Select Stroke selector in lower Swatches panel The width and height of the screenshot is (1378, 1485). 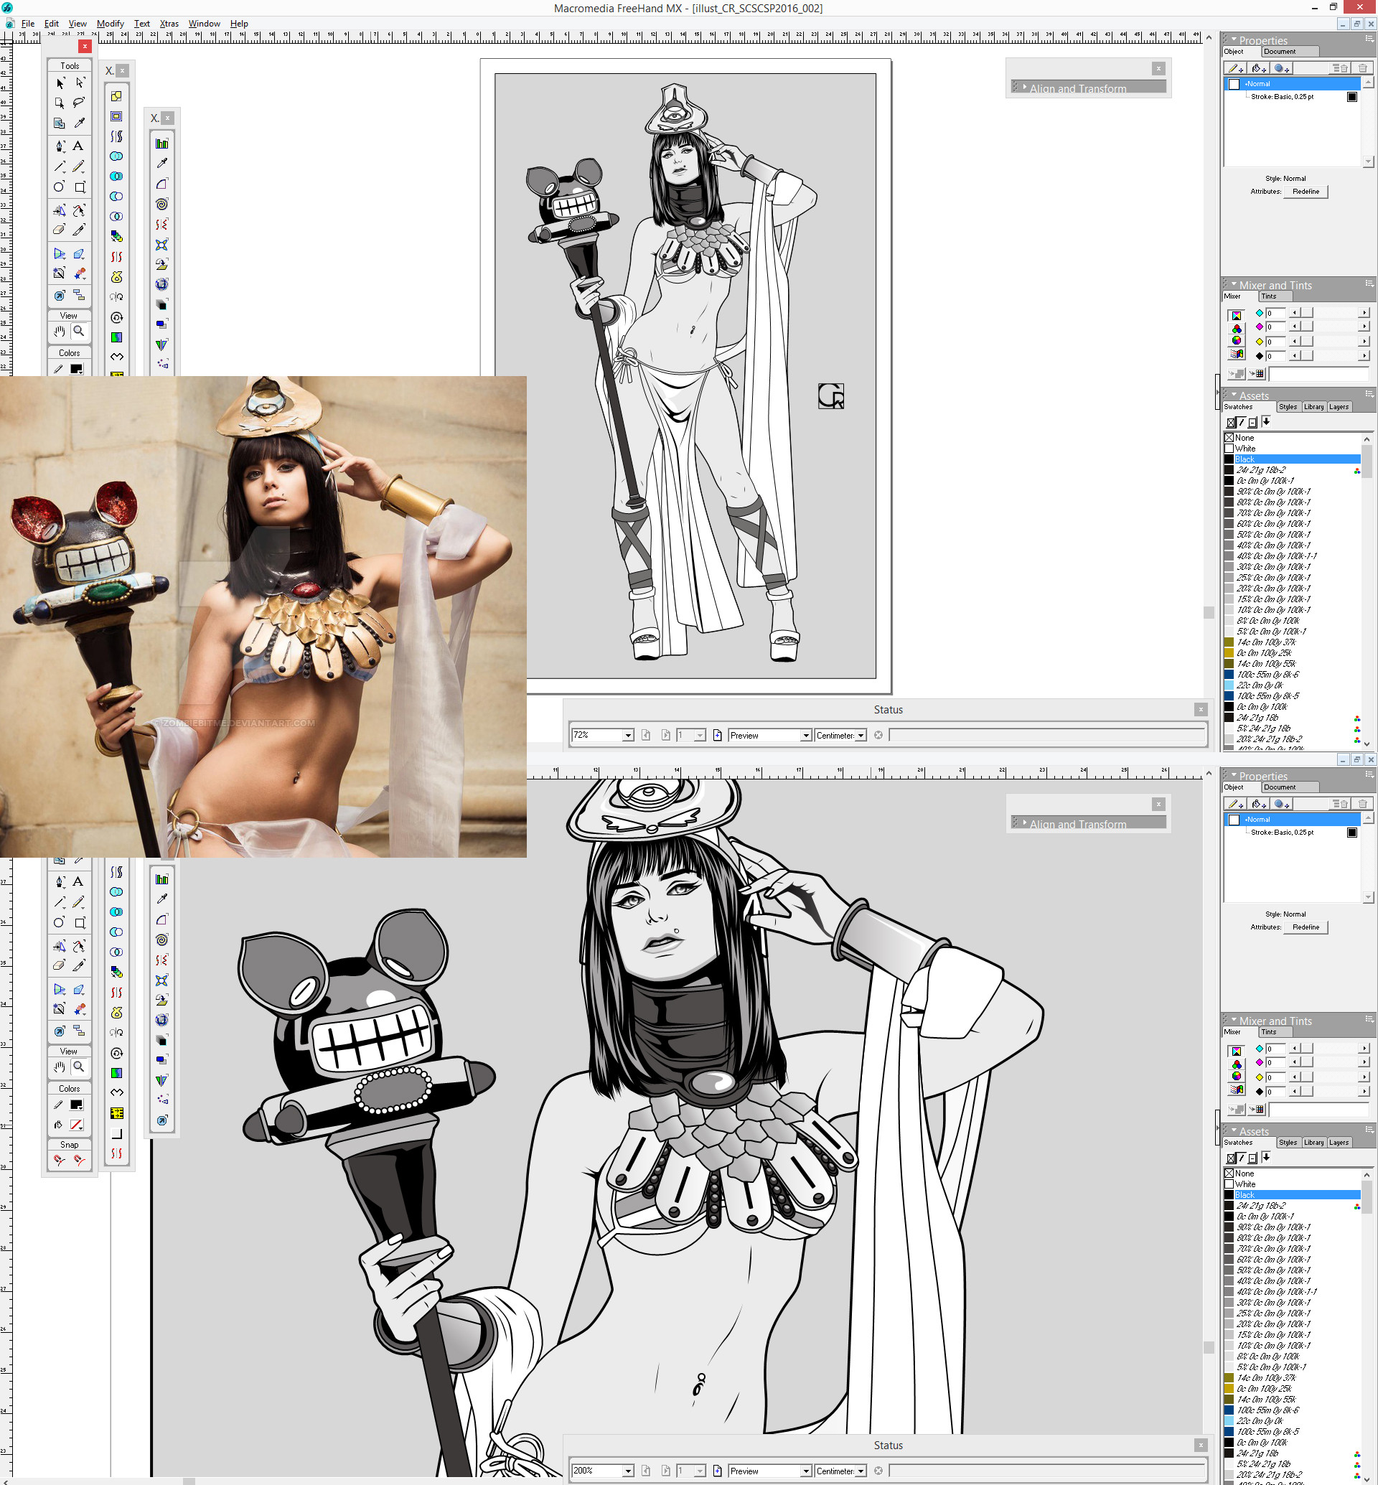pos(1242,1158)
